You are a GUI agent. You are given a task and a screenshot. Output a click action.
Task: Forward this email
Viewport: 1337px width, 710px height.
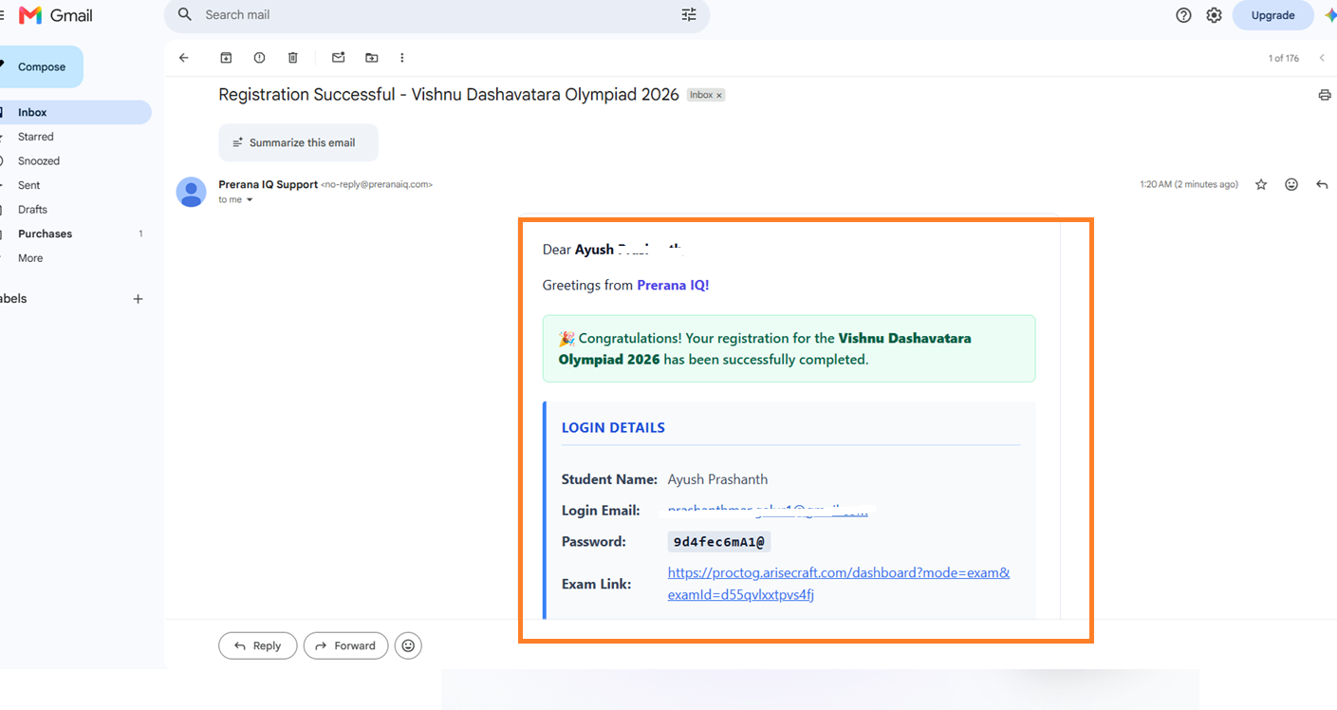coord(345,645)
